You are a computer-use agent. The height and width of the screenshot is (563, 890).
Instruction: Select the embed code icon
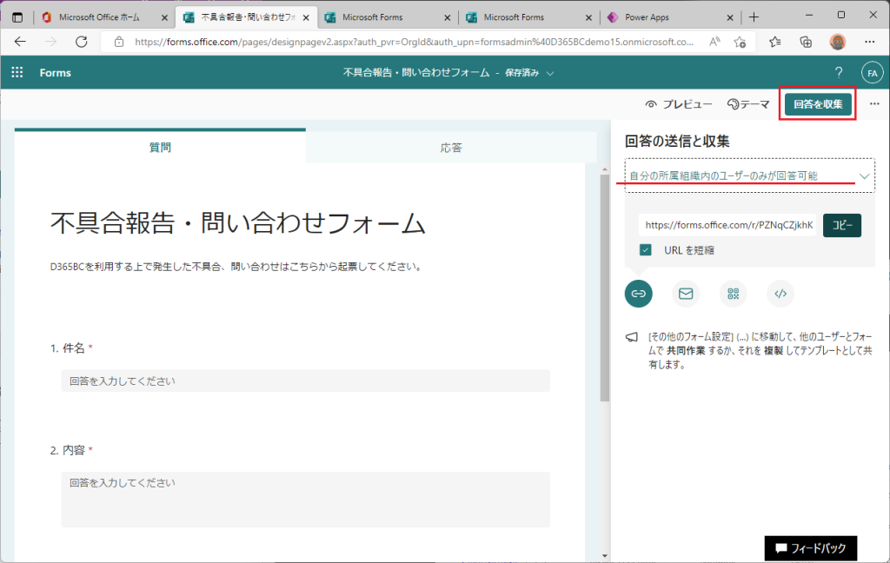tap(780, 294)
